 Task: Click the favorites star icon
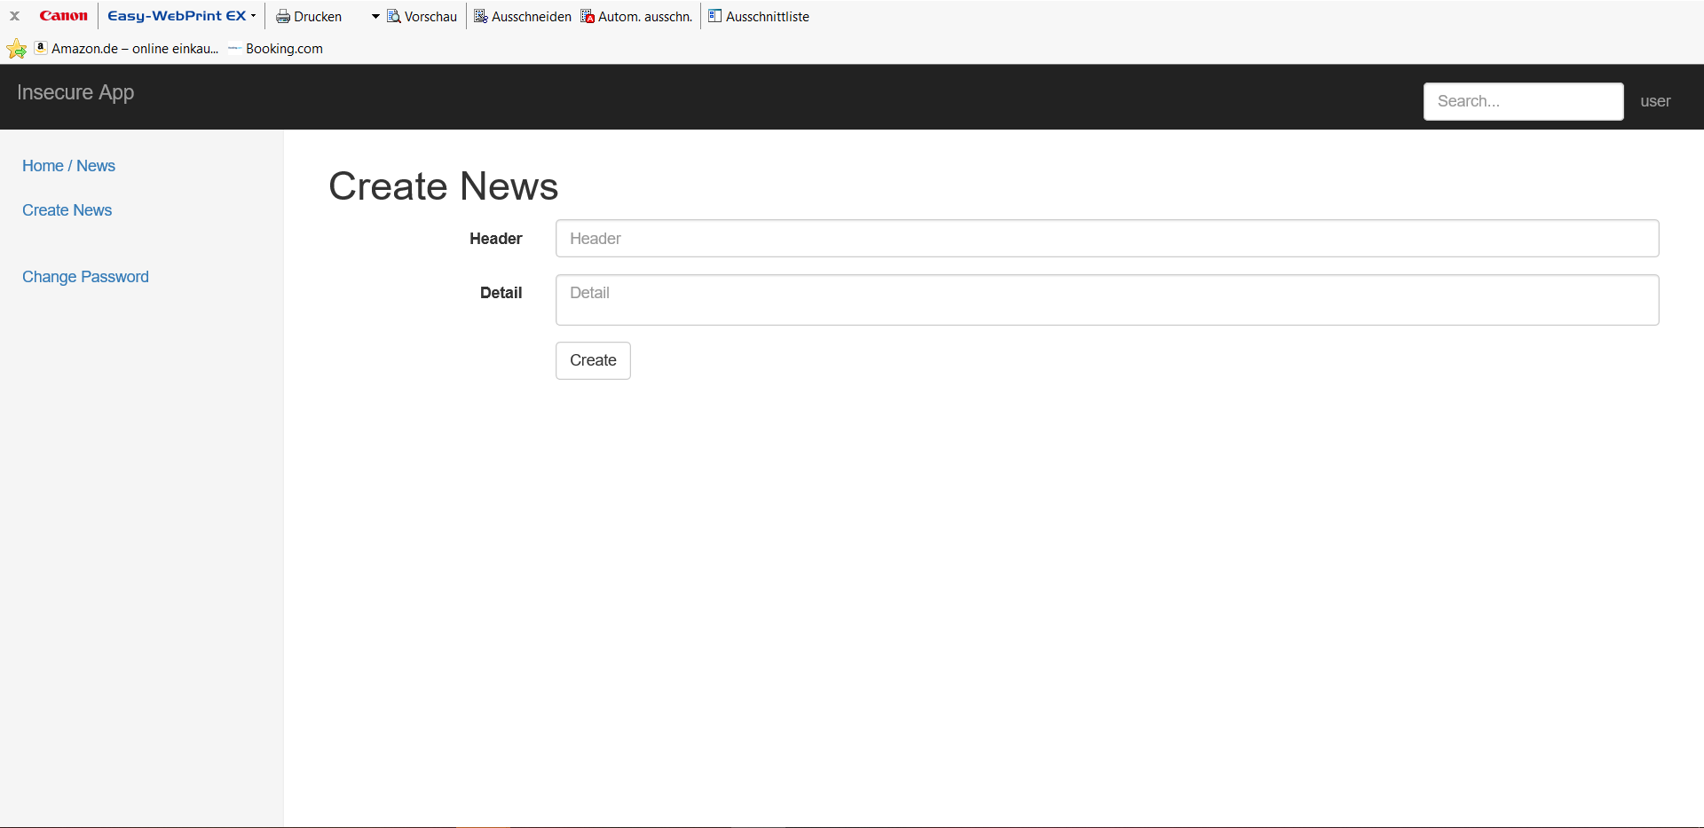(x=17, y=49)
